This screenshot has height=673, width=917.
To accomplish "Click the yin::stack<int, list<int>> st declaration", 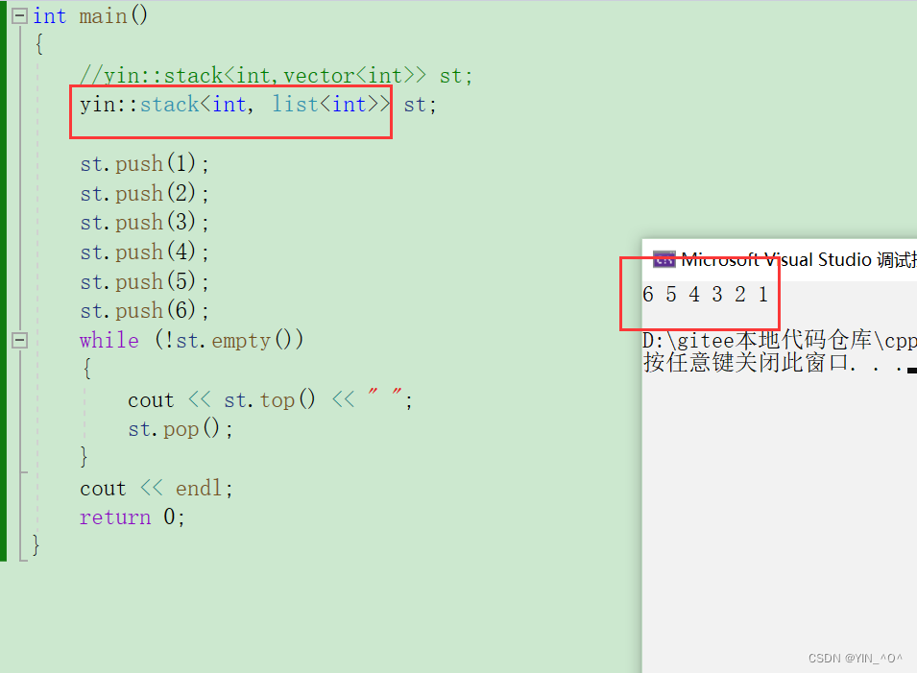I will pos(258,105).
